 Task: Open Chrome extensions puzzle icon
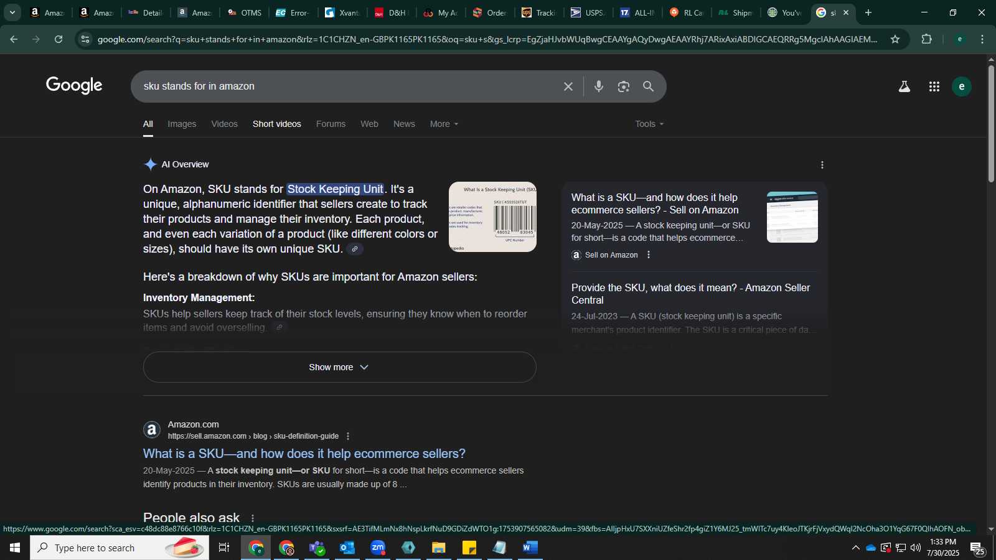tap(927, 39)
